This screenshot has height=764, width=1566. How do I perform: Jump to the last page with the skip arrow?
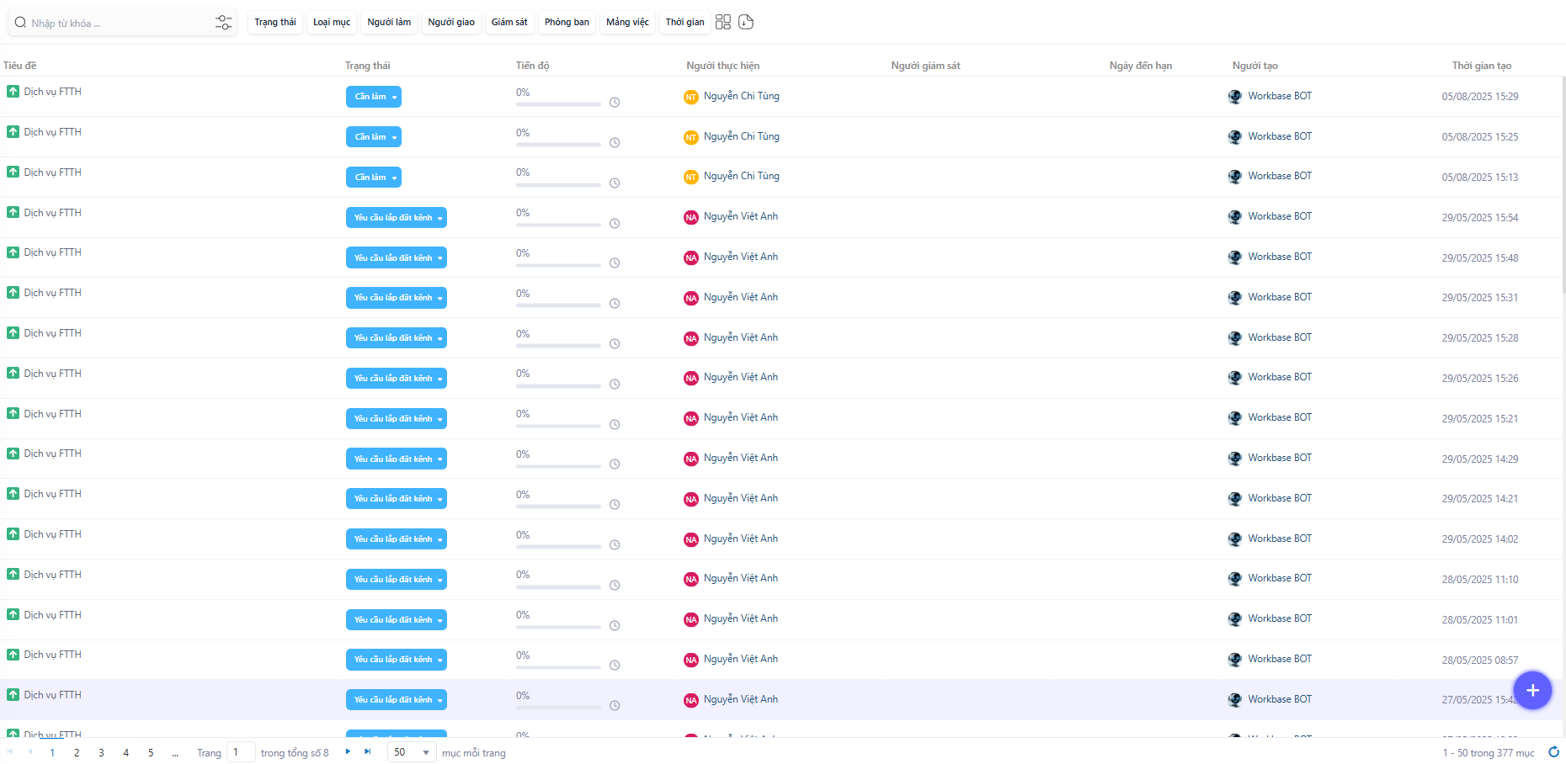pos(368,751)
